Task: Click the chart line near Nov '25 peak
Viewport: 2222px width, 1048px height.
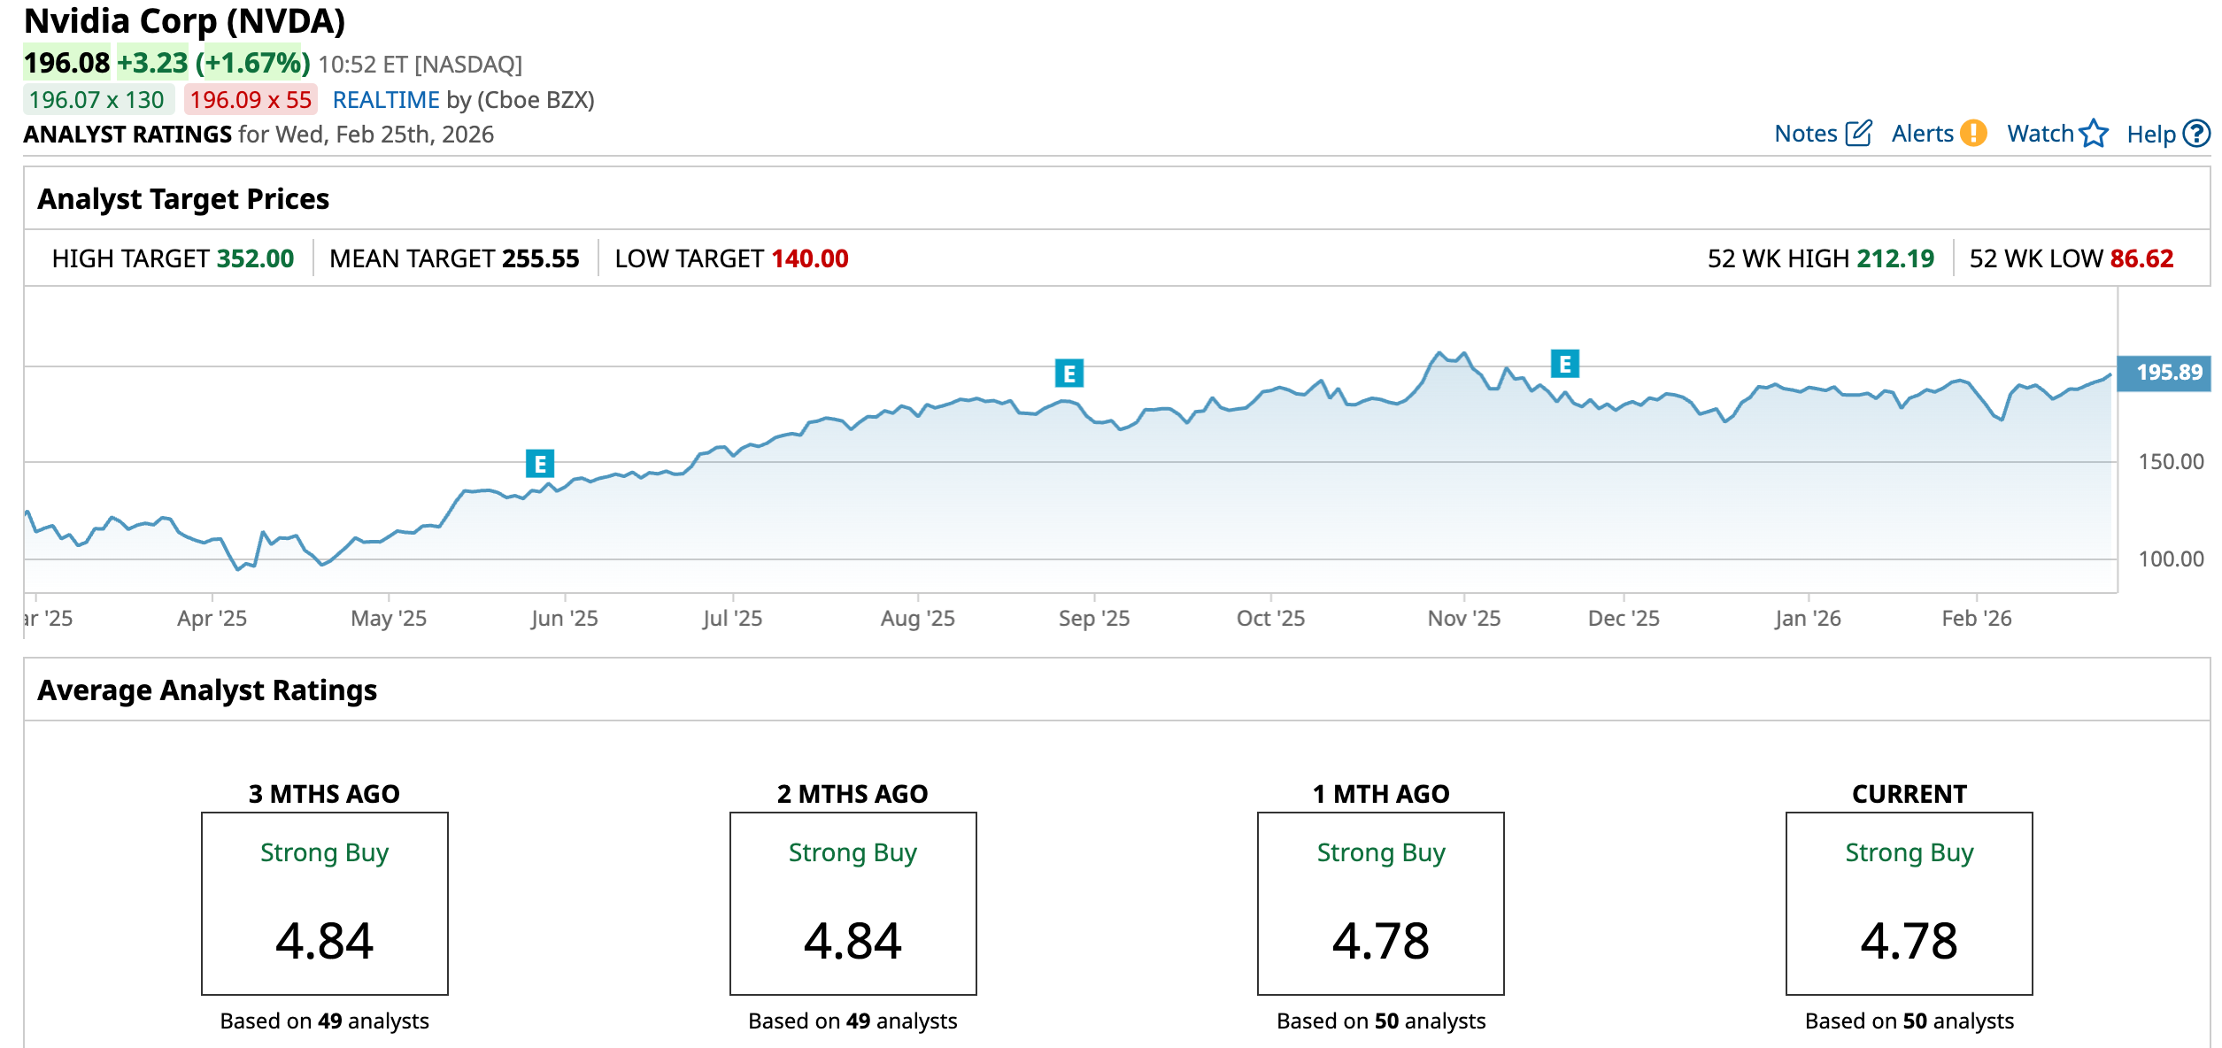Action: coord(1439,352)
